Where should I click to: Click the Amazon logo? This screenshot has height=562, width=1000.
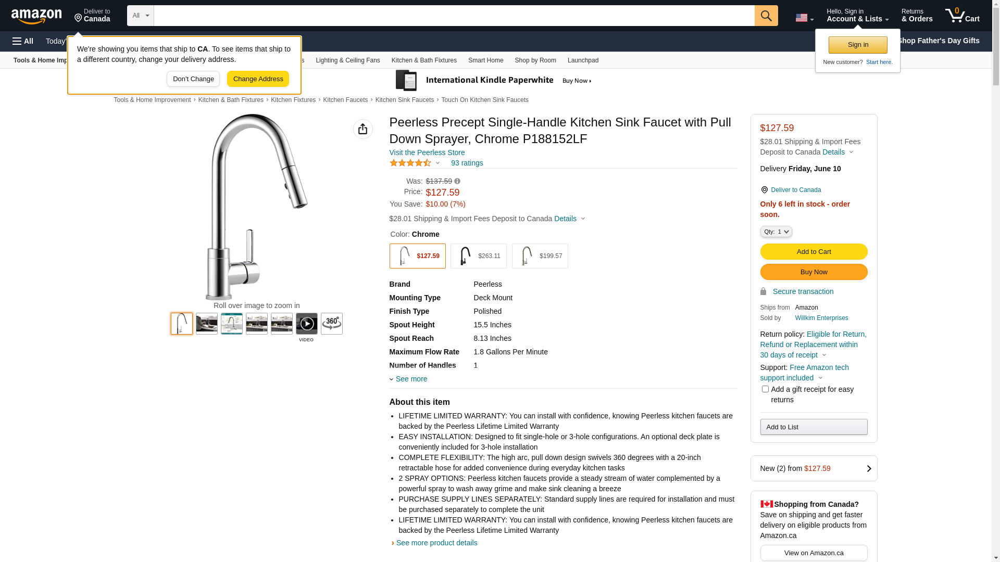pos(36,17)
